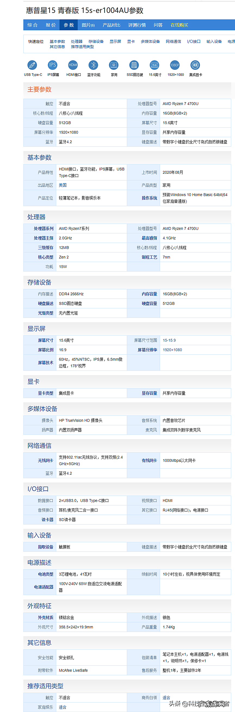Image resolution: width=235 pixels, height=712 pixels.
Task: Jump to 存储设备 quick link
Action: (x=96, y=41)
